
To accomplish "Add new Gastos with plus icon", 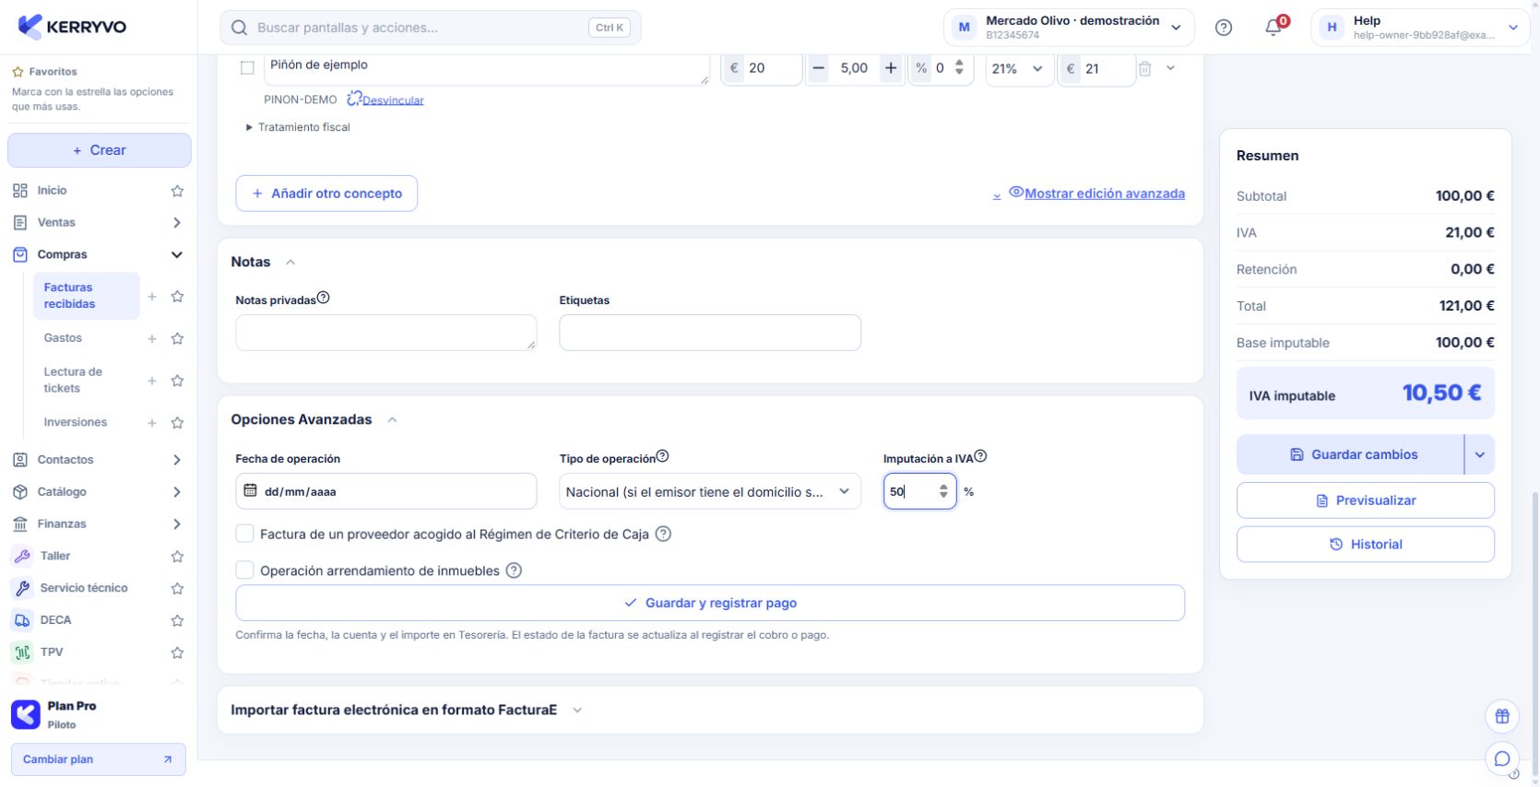I will pyautogui.click(x=152, y=339).
